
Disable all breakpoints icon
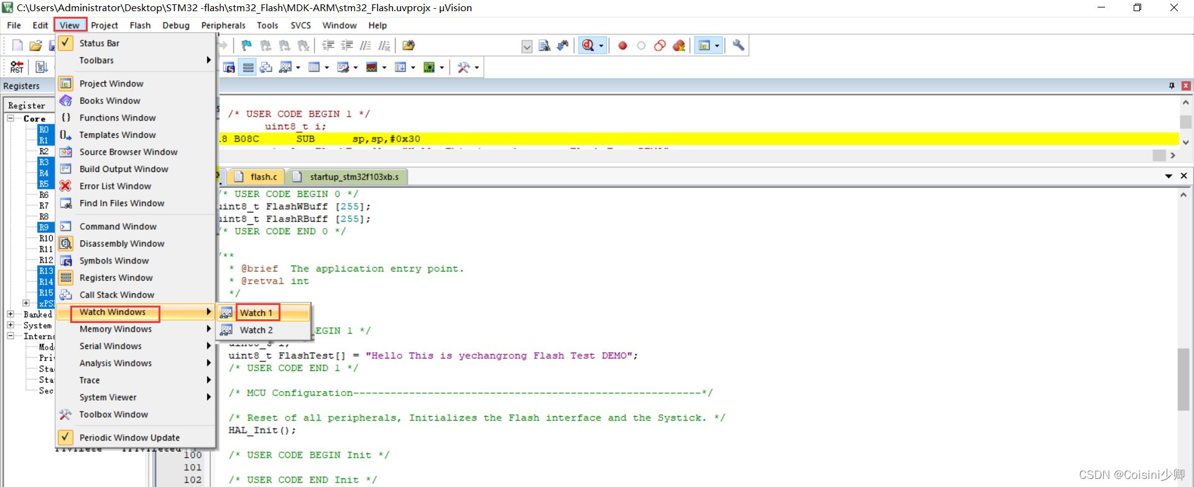coord(660,45)
